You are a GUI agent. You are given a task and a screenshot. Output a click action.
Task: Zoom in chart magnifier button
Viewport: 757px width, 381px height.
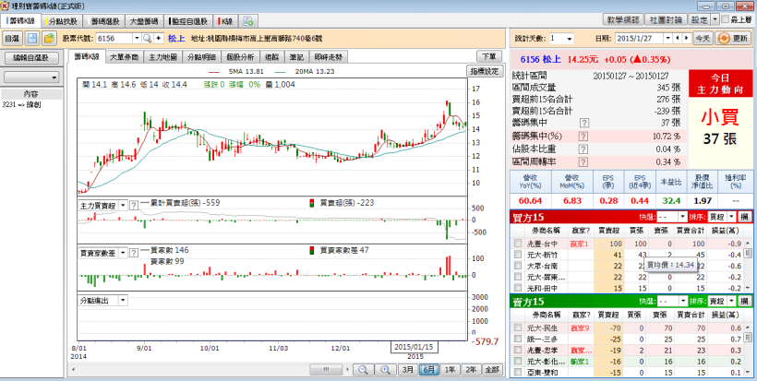click(x=385, y=370)
